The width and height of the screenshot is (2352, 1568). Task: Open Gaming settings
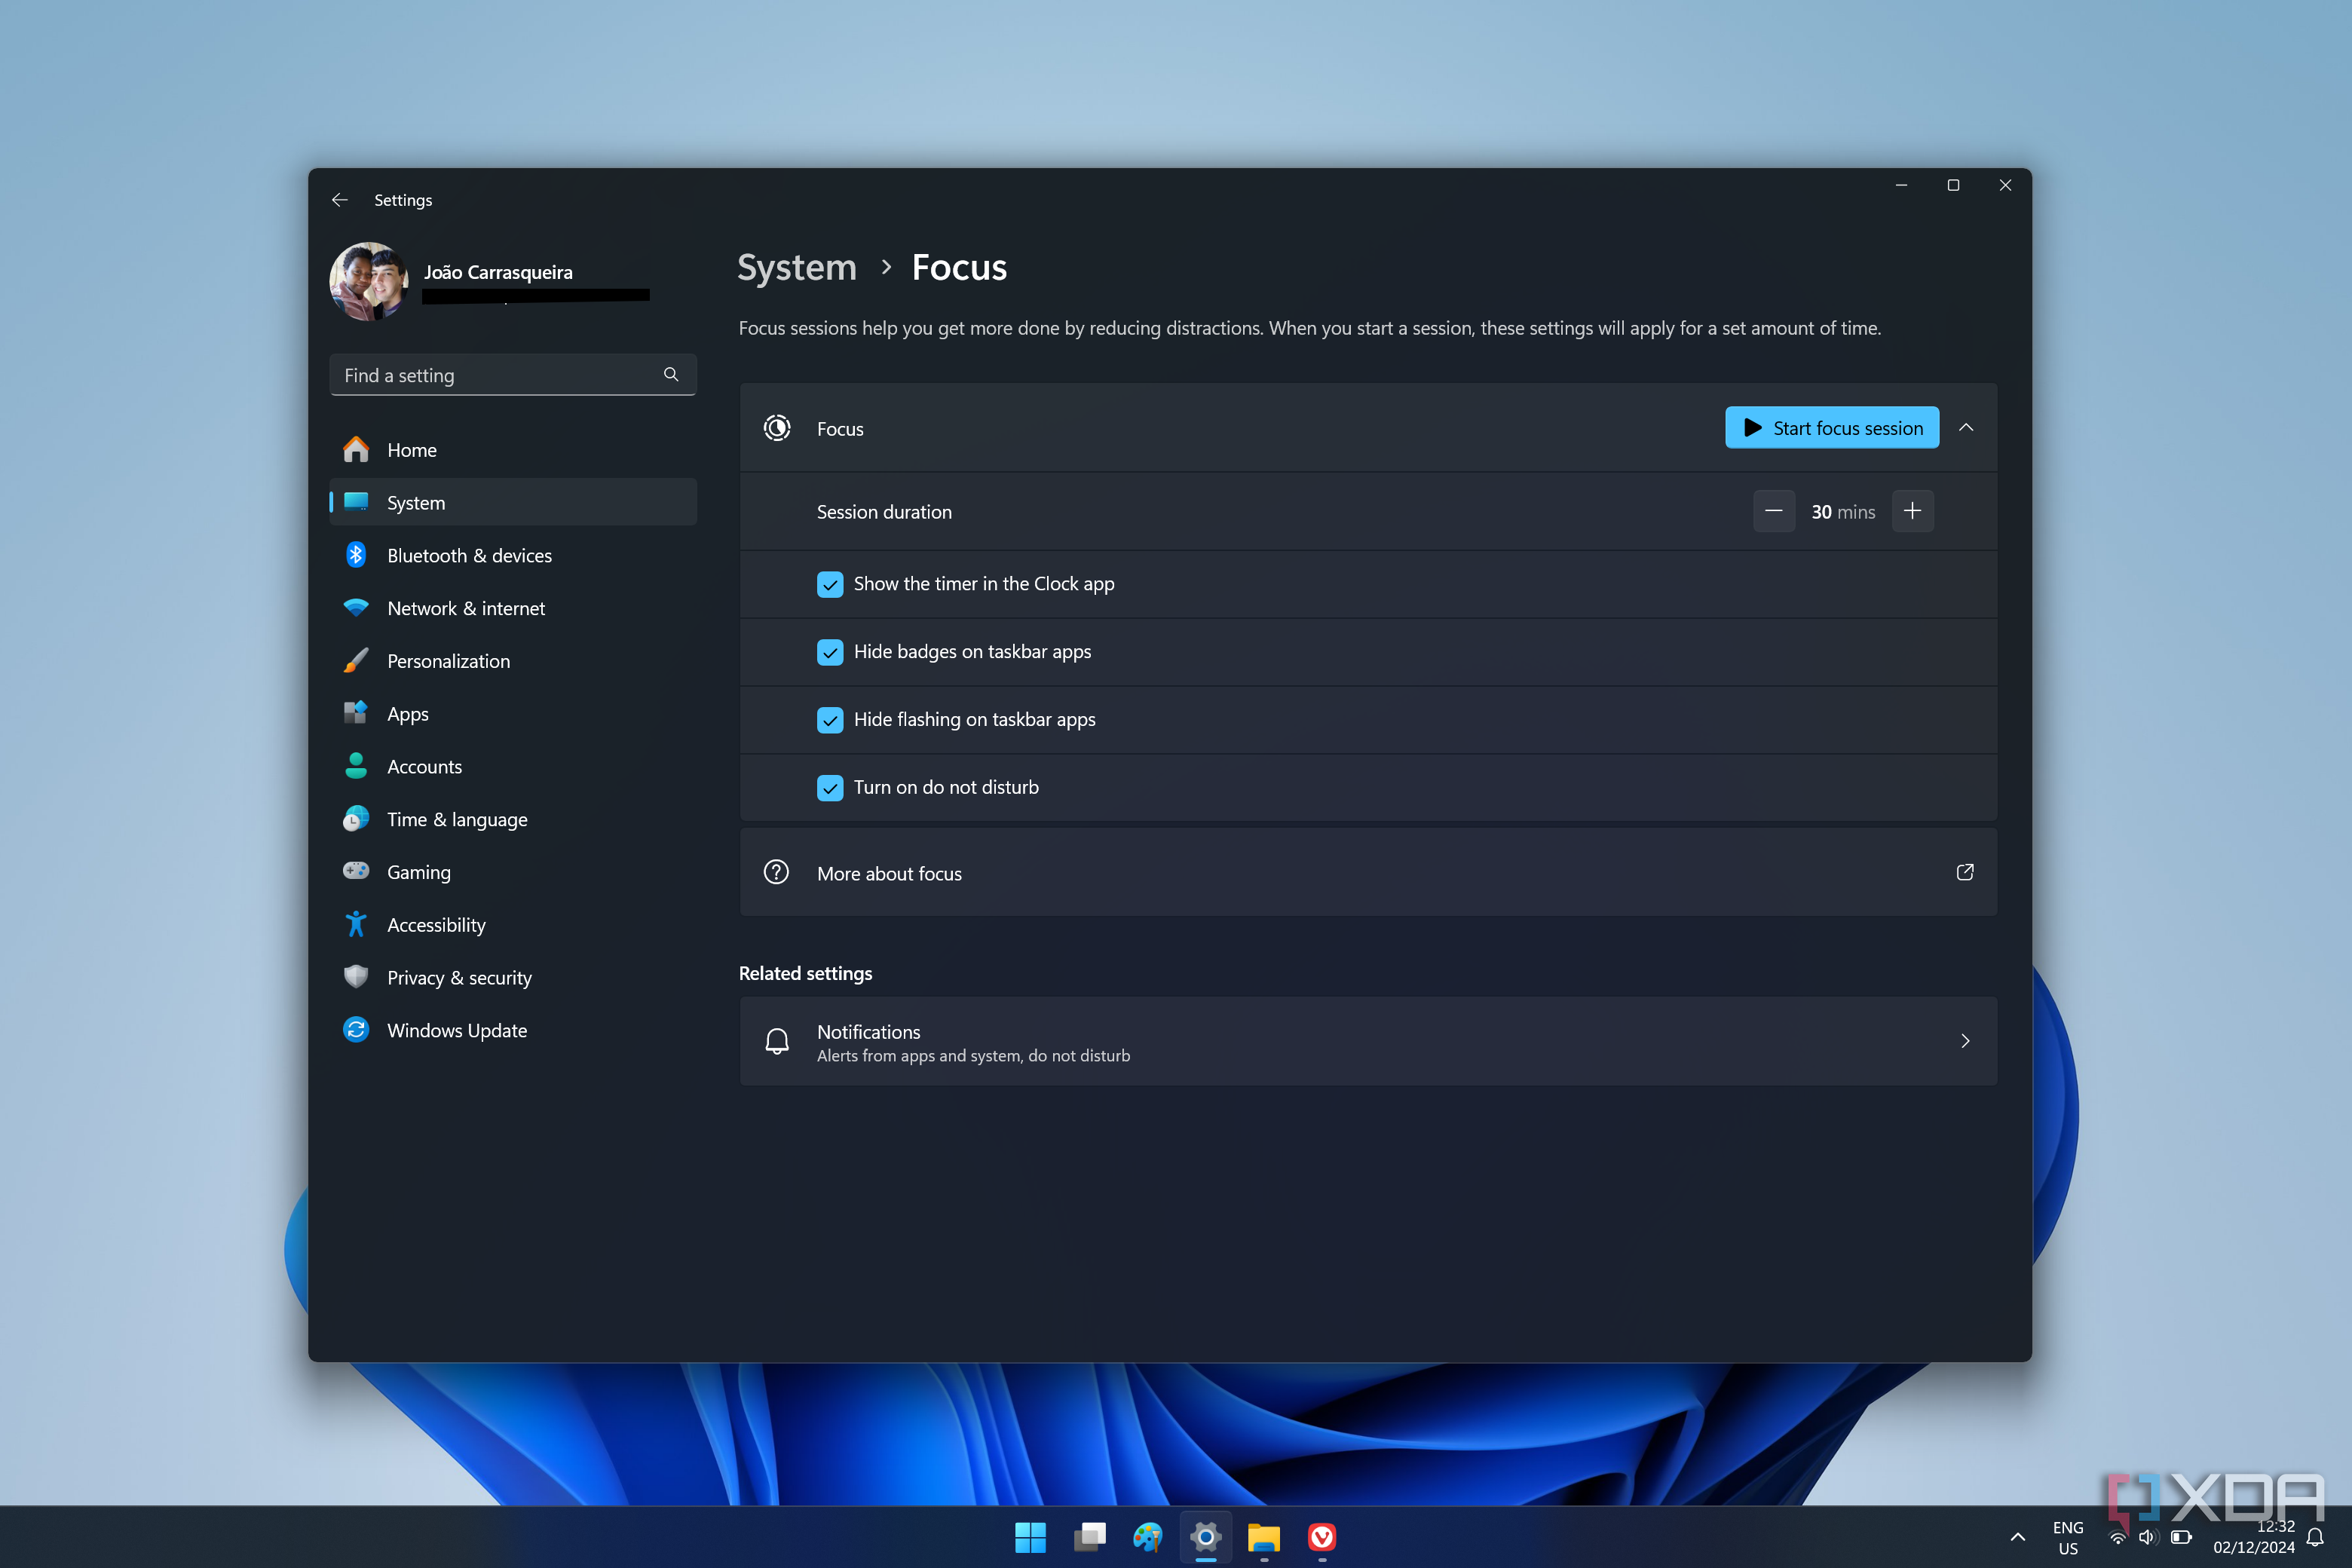pyautogui.click(x=513, y=872)
